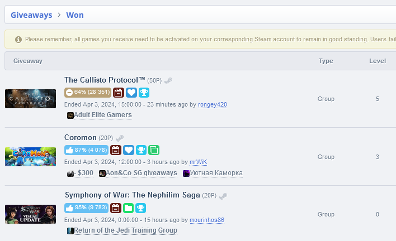Open the Aon&Co SG giveaways group link
The width and height of the screenshot is (396, 241).
tap(142, 173)
